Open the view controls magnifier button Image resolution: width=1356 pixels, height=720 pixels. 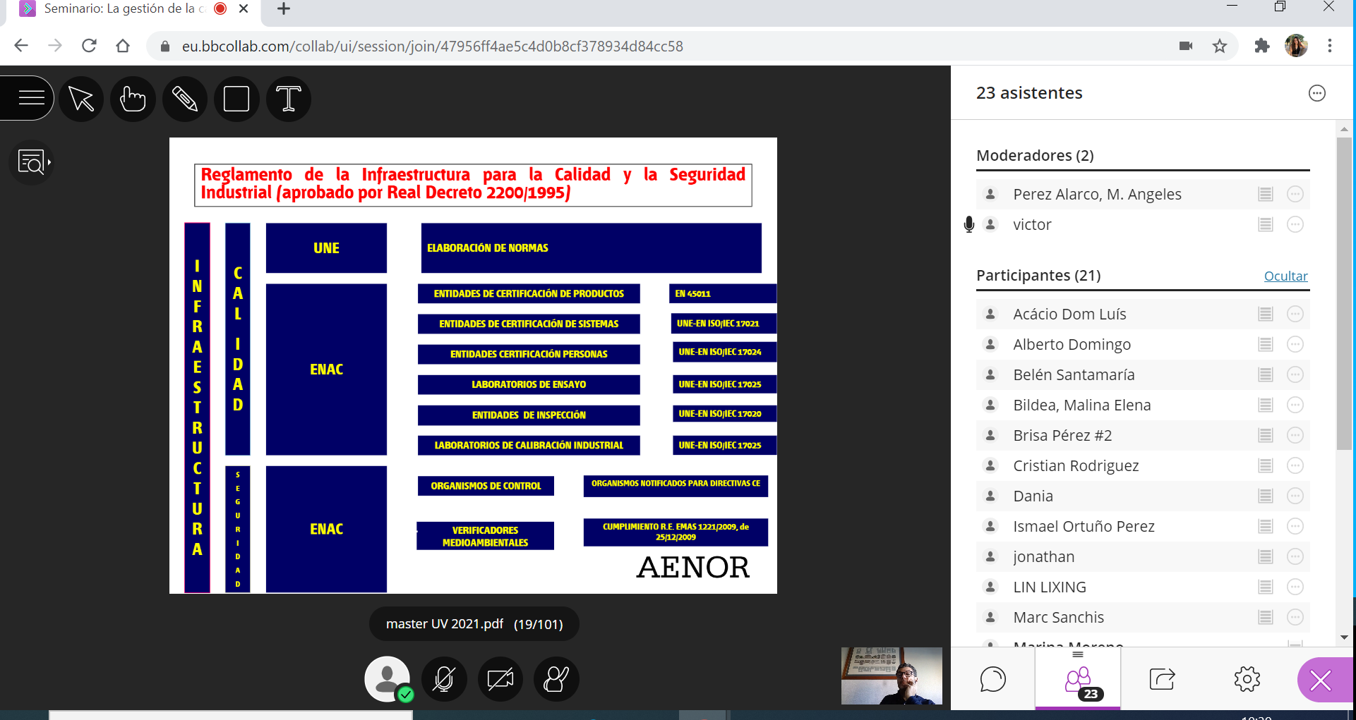point(32,162)
